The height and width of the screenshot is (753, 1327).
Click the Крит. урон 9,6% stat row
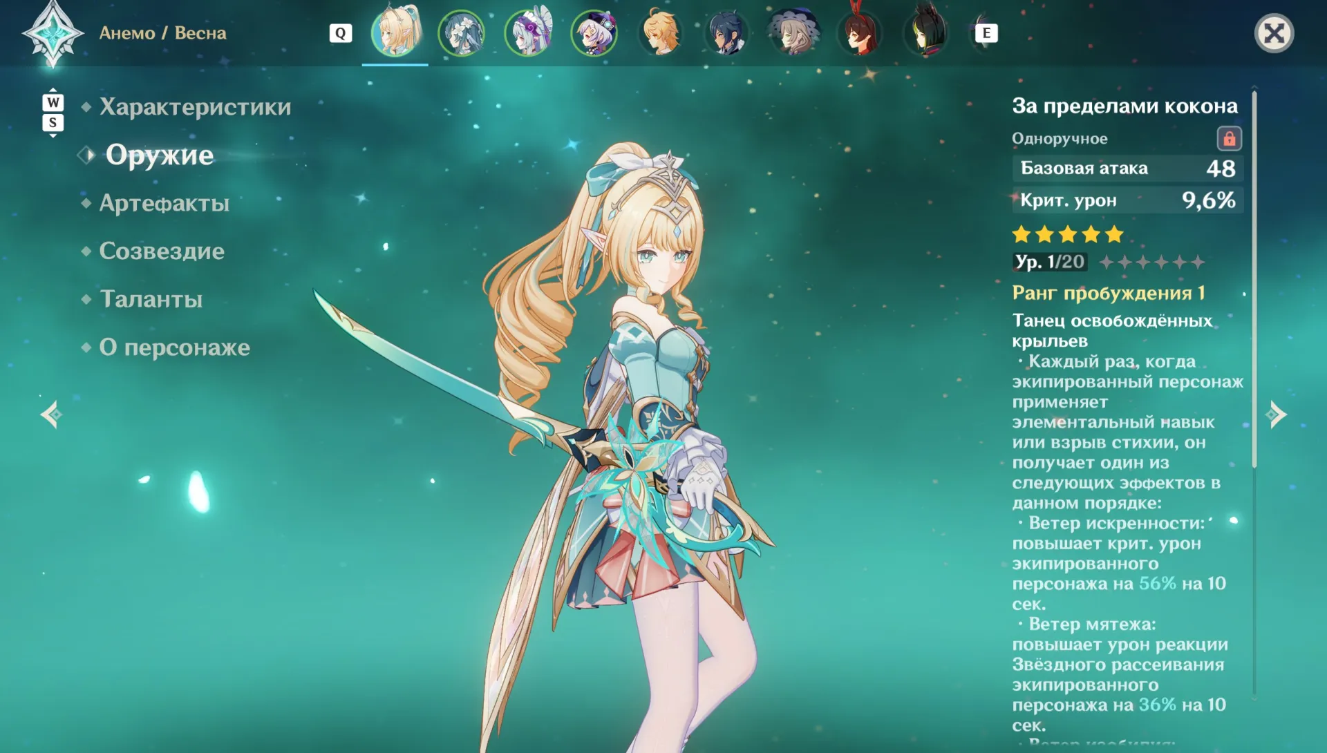1128,200
